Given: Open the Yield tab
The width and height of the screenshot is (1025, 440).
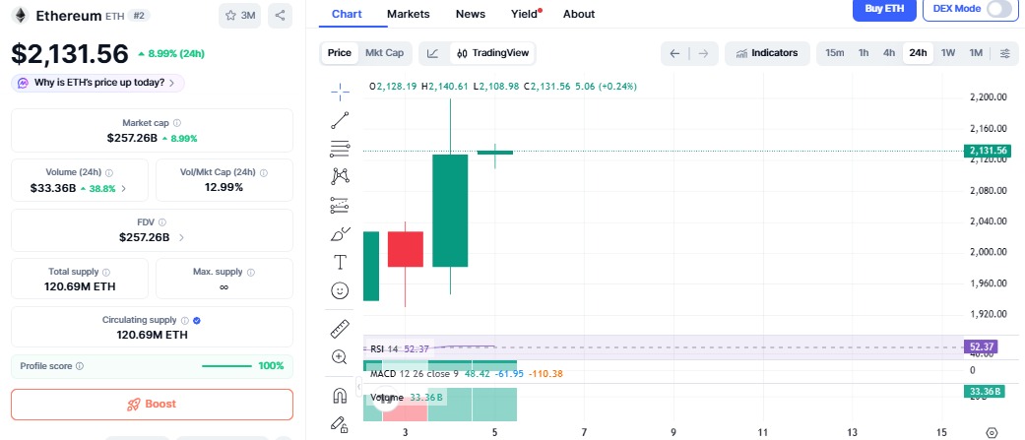Looking at the screenshot, I should pos(525,14).
